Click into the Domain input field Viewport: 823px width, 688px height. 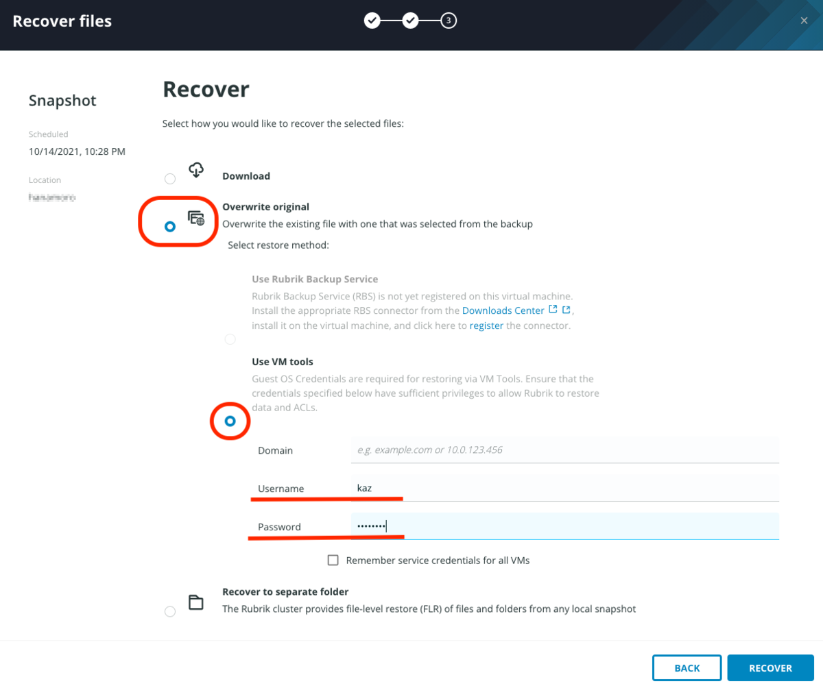(564, 450)
